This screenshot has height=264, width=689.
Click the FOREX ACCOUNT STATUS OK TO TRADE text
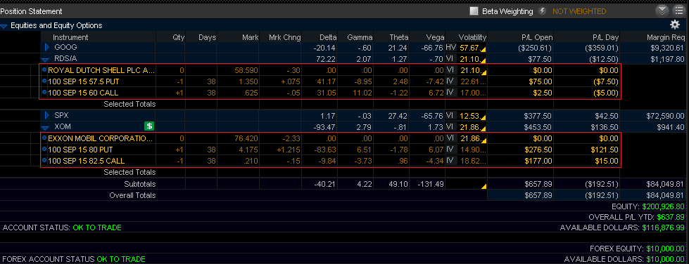pyautogui.click(x=74, y=259)
